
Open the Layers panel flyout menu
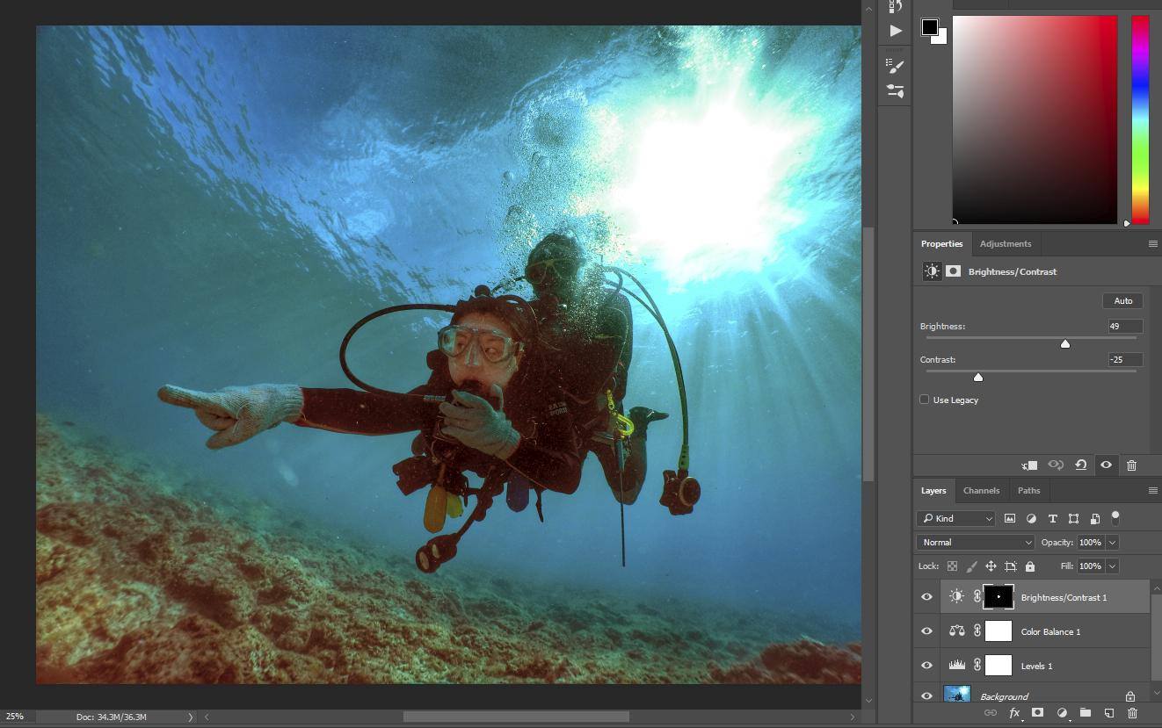point(1152,491)
